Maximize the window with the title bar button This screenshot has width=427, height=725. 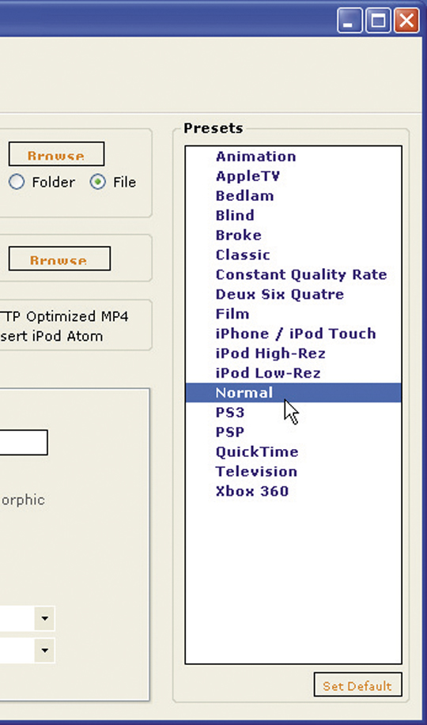pos(378,21)
